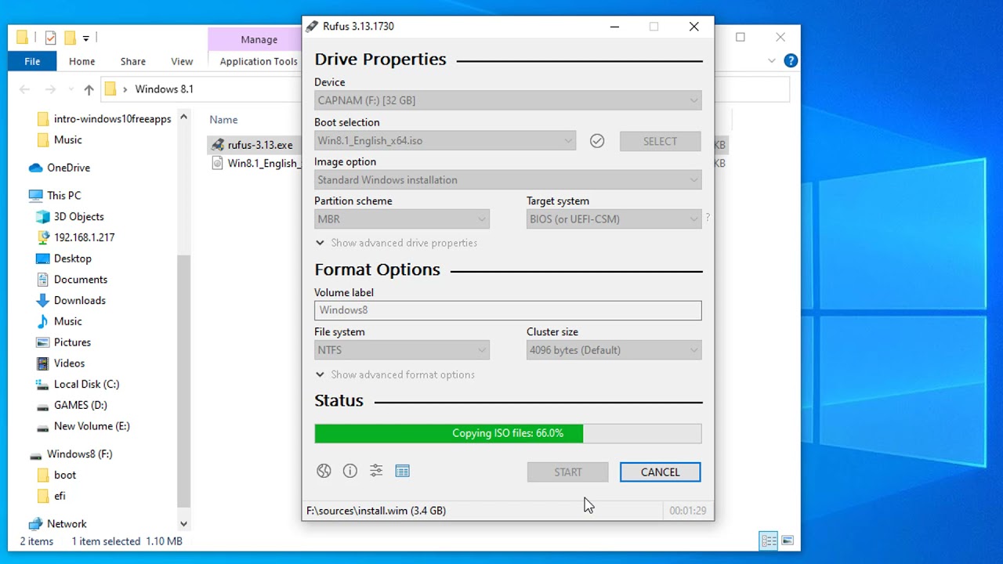Open the Cluster size dropdown

coord(614,350)
